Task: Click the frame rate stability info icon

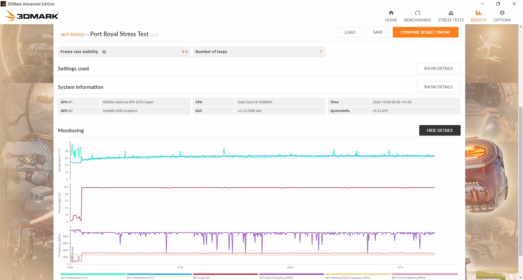Action: (x=104, y=52)
